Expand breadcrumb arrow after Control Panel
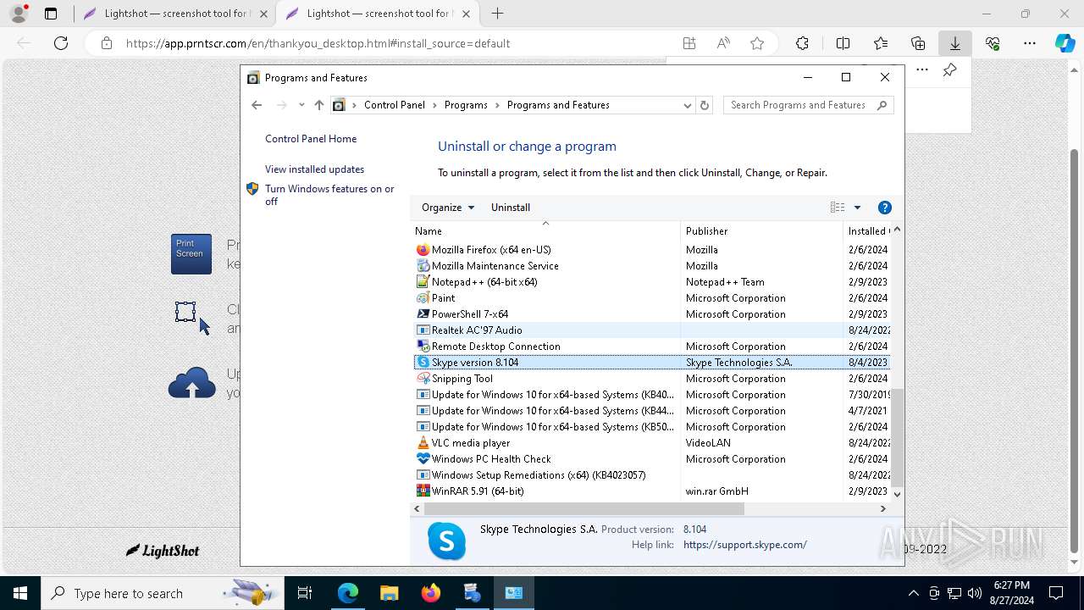 (434, 105)
